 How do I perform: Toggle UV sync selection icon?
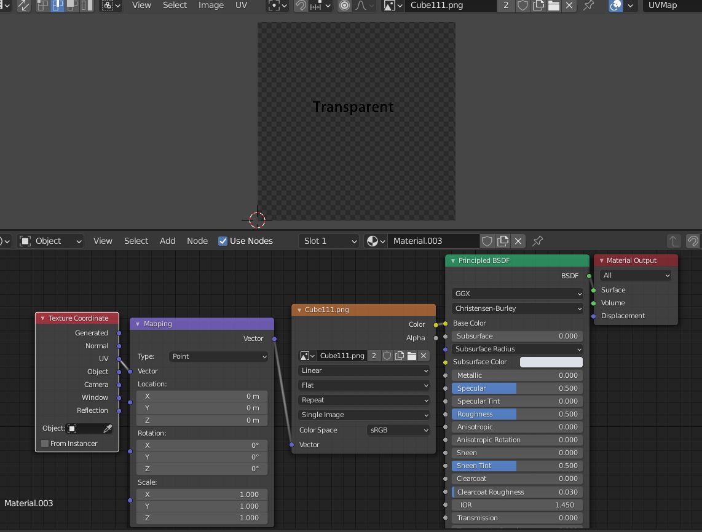(23, 6)
